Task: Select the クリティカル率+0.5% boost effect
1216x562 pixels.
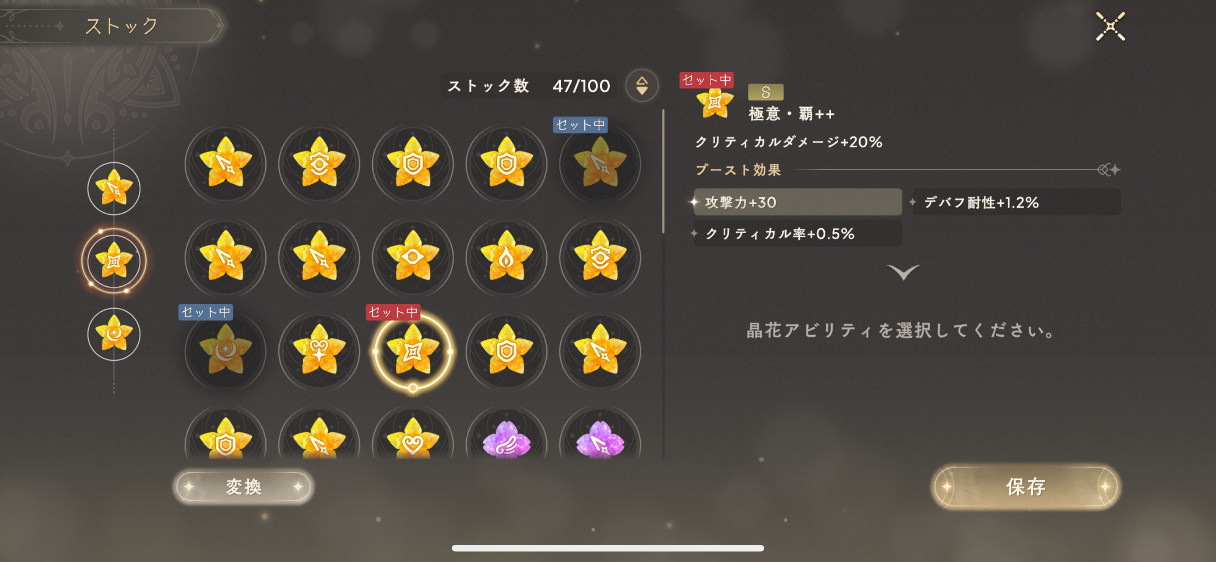Action: coord(798,234)
